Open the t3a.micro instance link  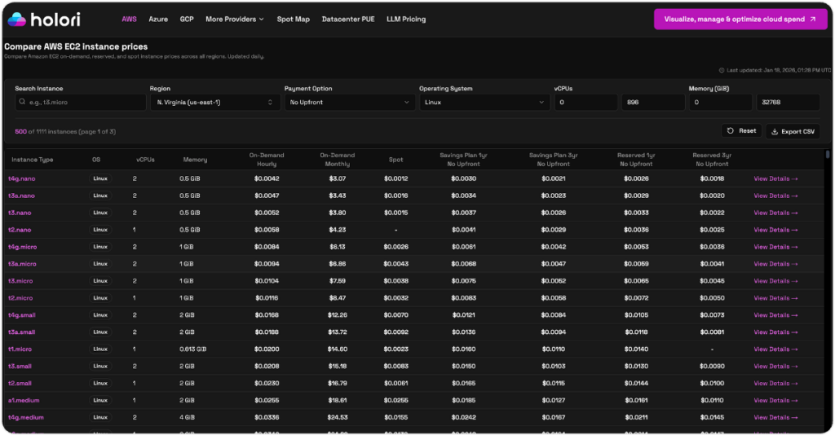tap(22, 264)
